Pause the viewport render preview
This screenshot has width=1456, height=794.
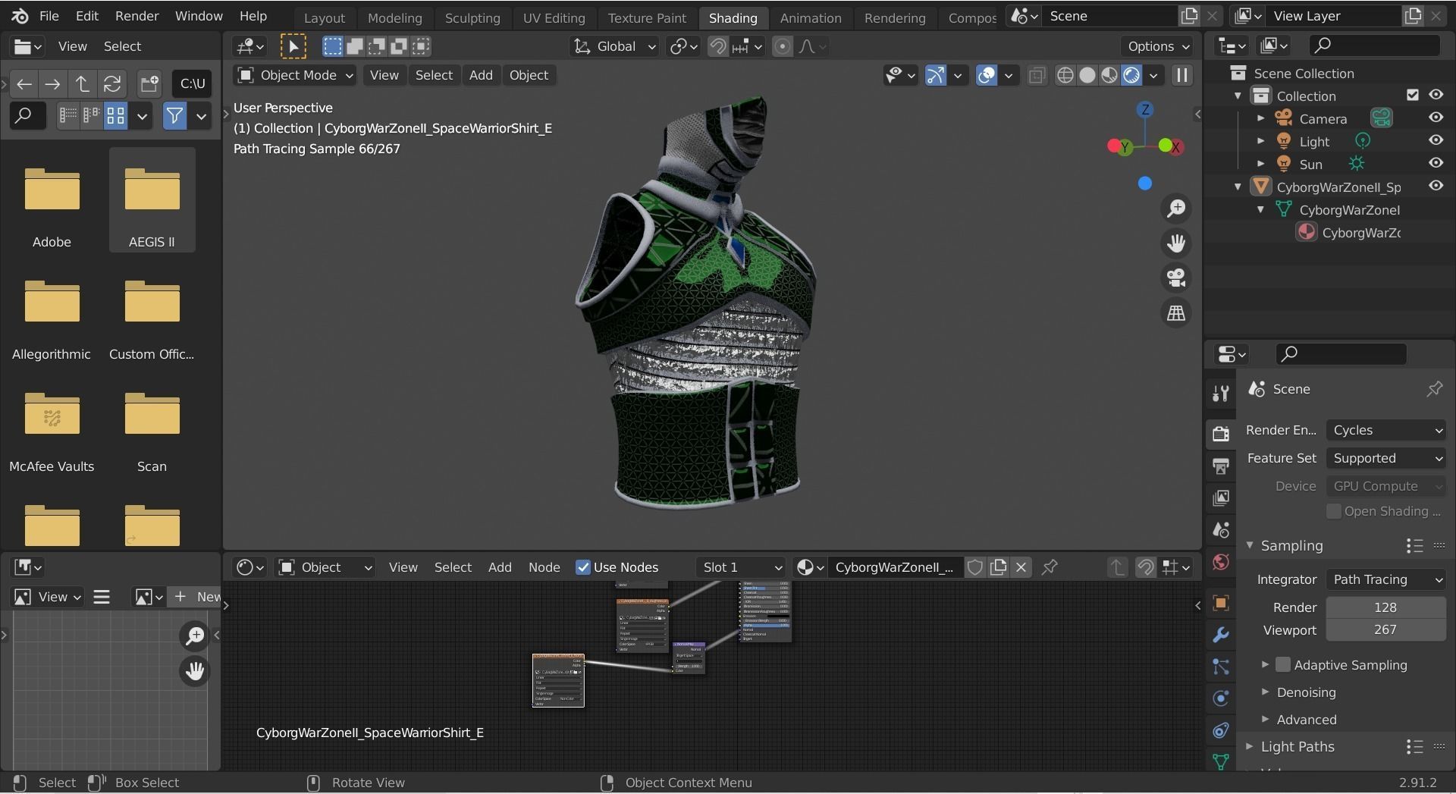coord(1181,75)
